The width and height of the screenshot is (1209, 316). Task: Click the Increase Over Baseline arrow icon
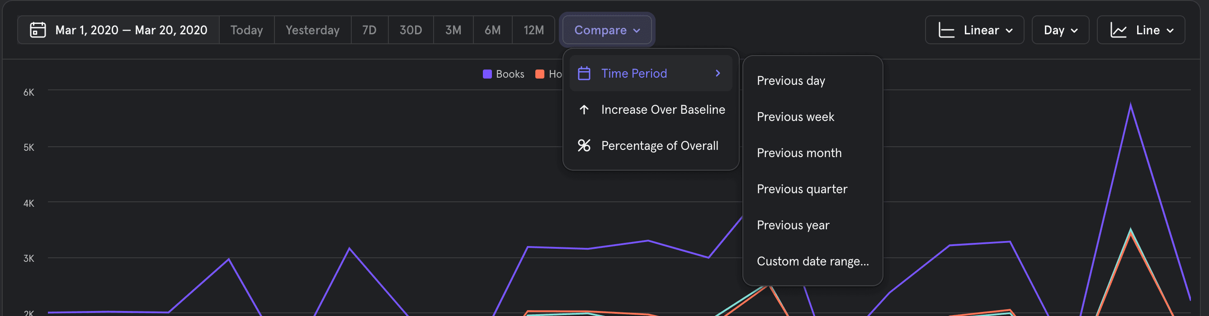[584, 110]
